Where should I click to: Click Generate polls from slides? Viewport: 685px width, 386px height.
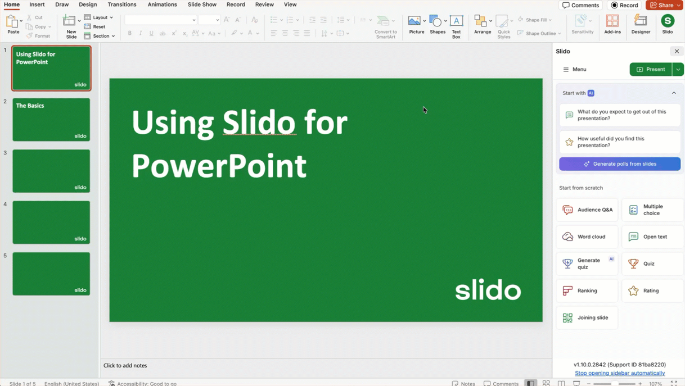(620, 164)
